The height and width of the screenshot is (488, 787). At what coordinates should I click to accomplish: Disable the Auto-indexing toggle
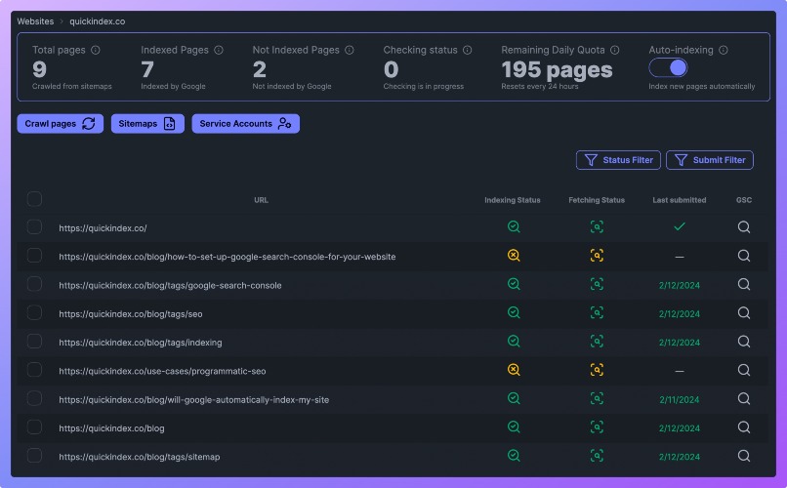pyautogui.click(x=668, y=67)
